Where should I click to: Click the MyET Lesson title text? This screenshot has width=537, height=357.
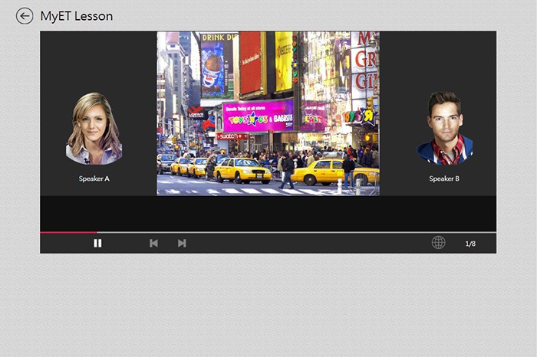[x=76, y=16]
